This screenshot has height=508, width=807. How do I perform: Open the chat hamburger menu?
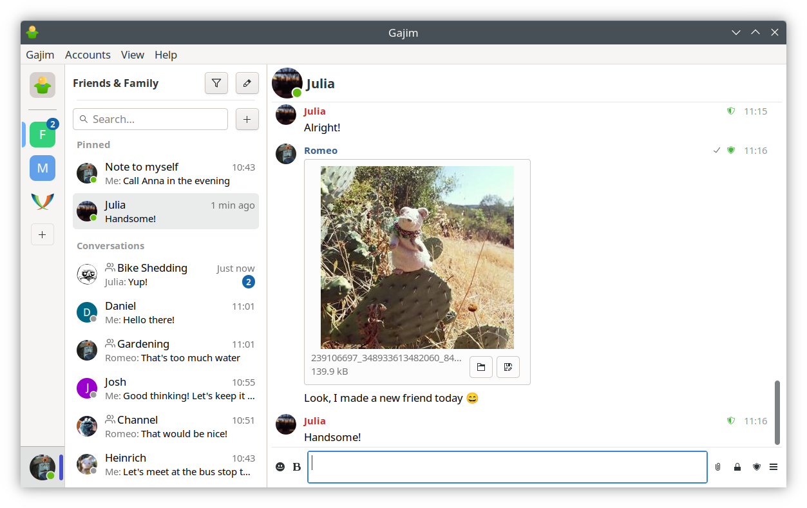point(774,467)
